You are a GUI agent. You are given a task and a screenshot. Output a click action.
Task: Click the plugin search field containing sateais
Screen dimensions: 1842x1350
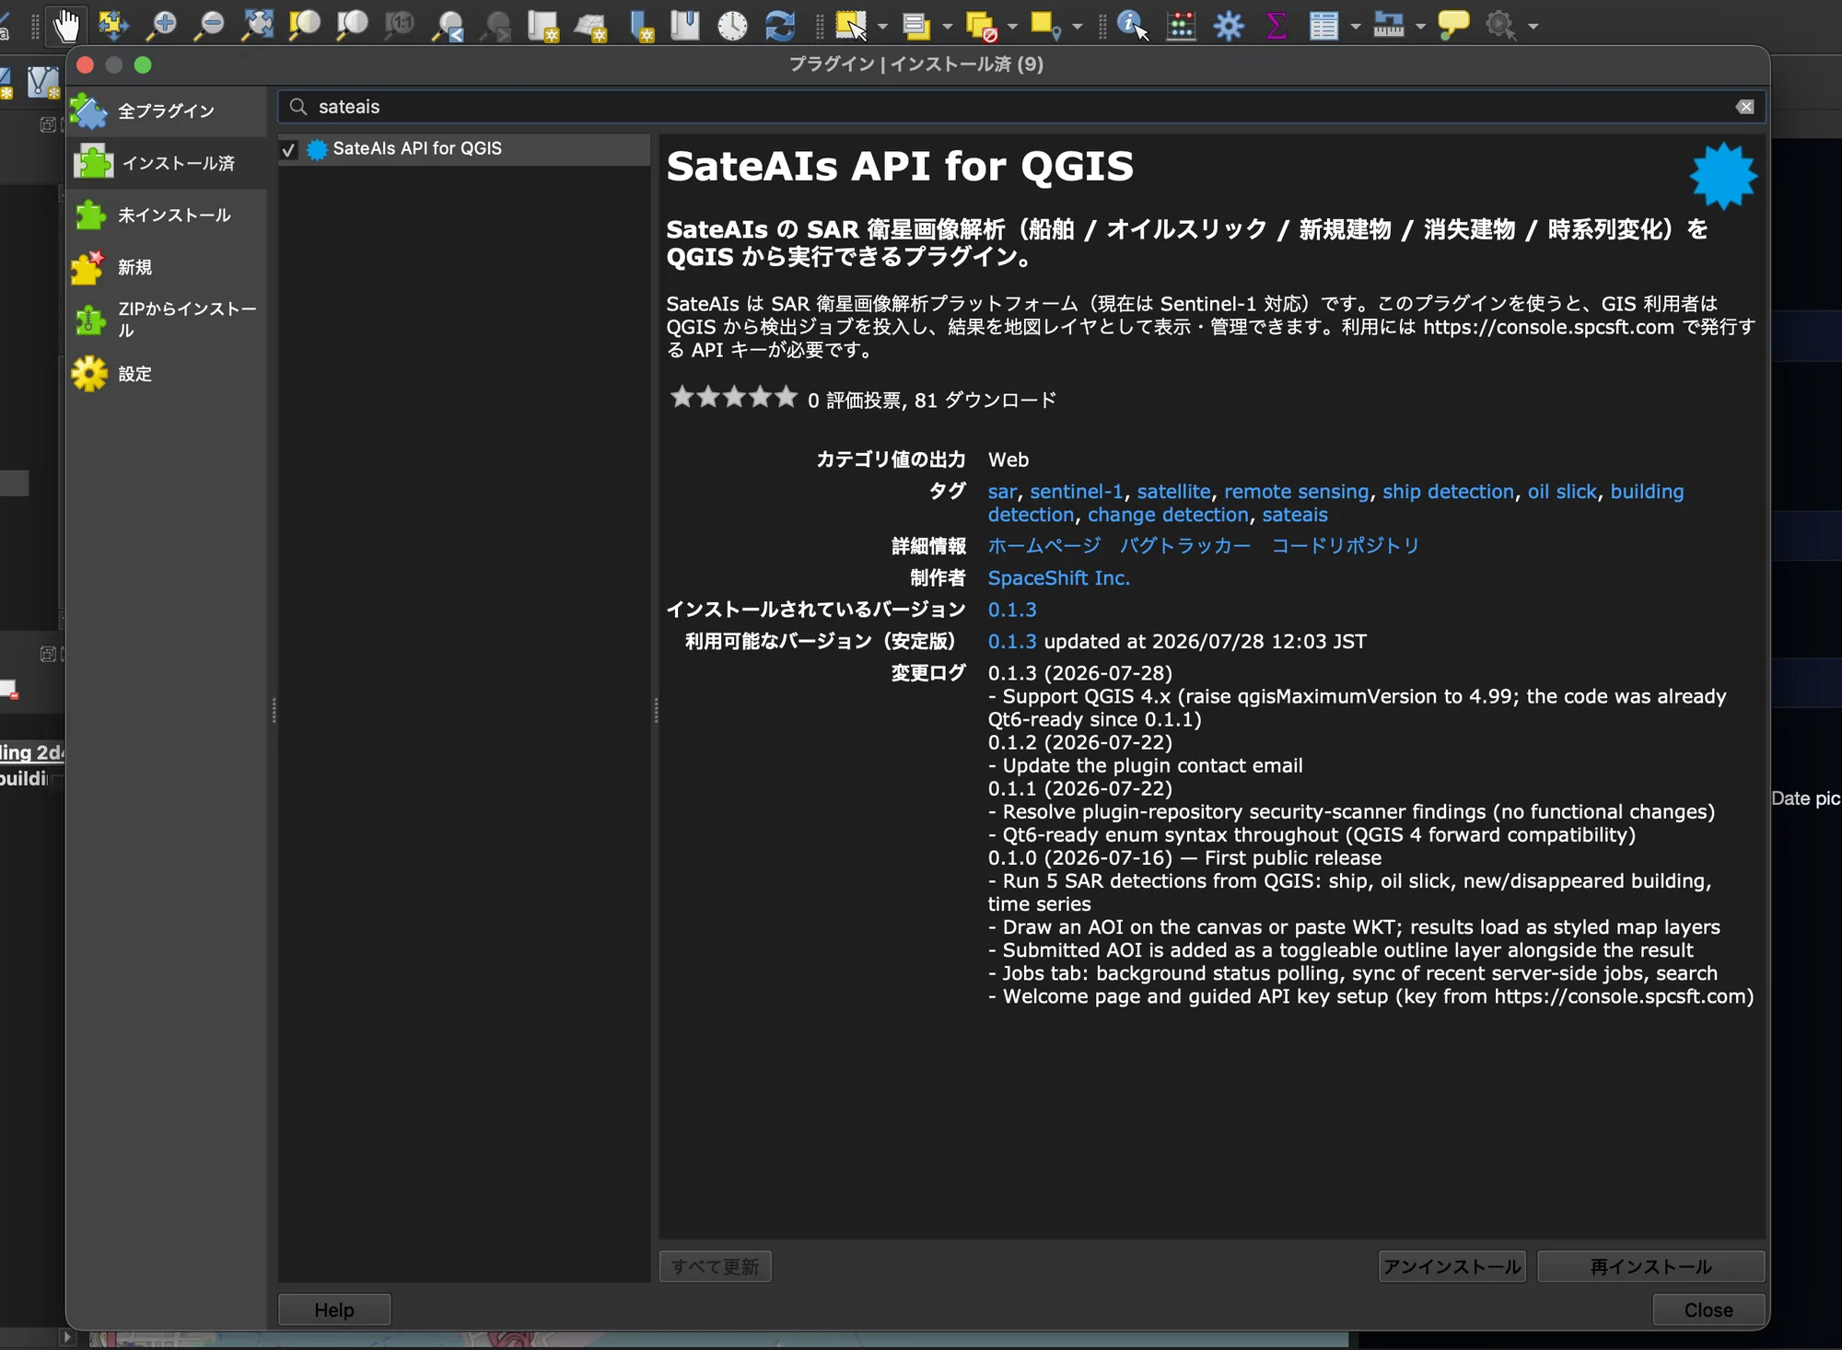[1021, 107]
